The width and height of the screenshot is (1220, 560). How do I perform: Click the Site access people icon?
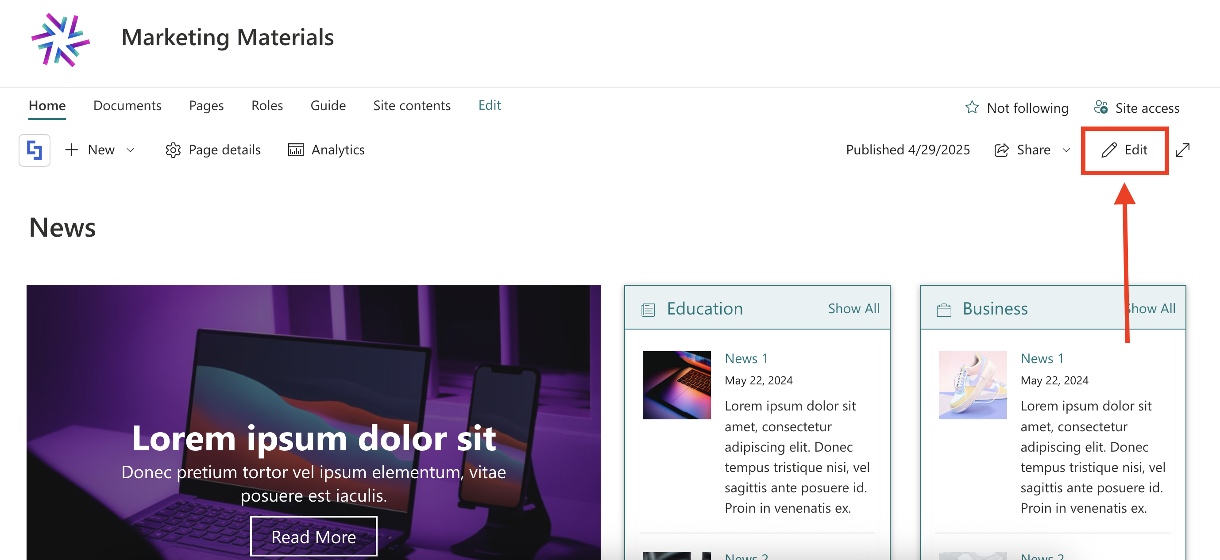(1100, 107)
